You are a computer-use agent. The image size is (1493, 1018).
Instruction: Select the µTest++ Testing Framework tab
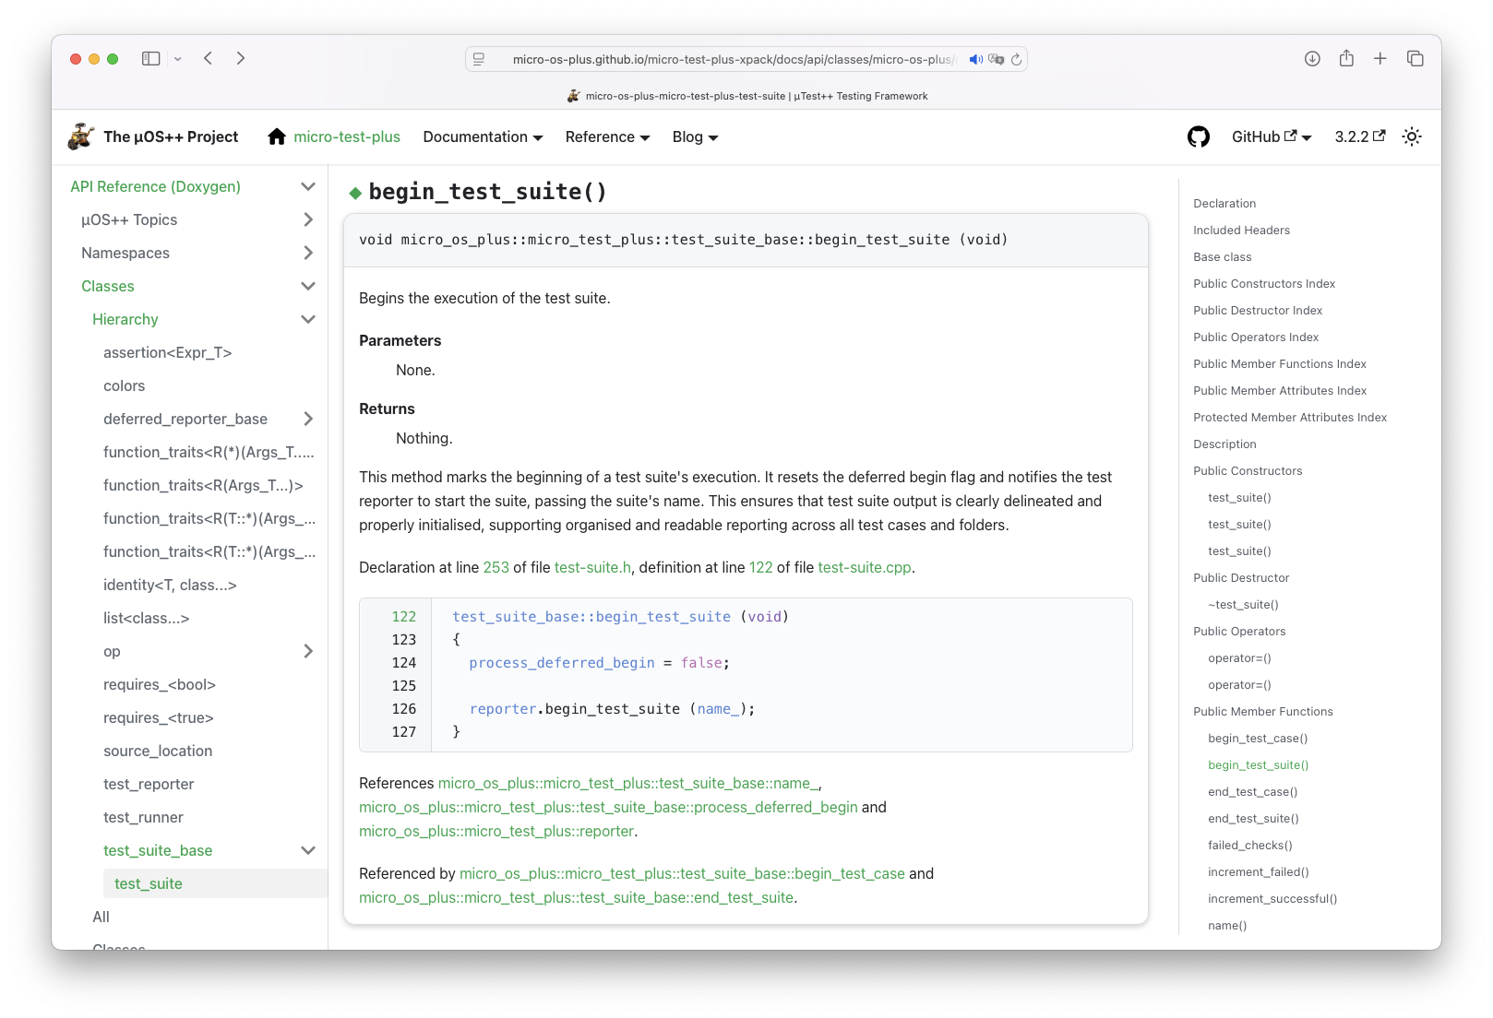pyautogui.click(x=746, y=96)
